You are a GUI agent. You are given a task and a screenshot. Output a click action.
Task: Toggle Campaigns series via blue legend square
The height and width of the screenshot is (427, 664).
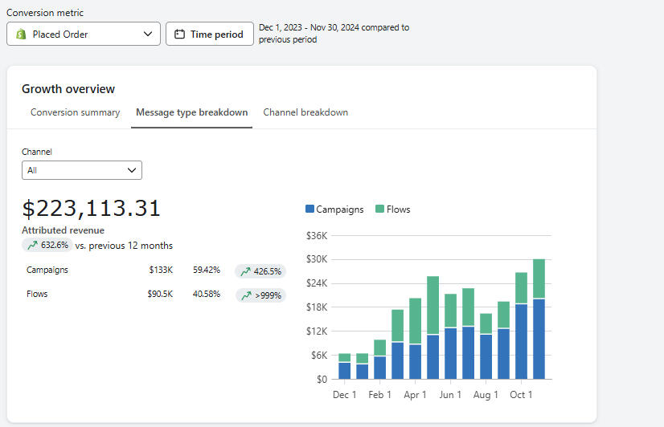point(309,209)
